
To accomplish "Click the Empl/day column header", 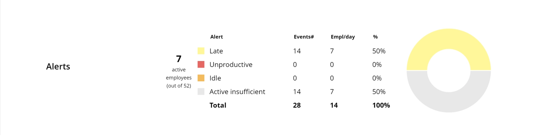I will pyautogui.click(x=343, y=37).
